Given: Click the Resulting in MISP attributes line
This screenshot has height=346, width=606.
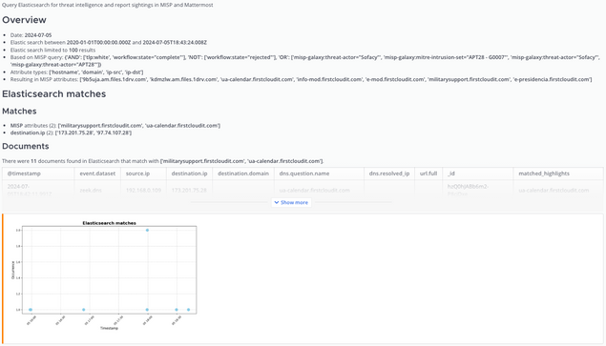Looking at the screenshot, I should (301, 79).
